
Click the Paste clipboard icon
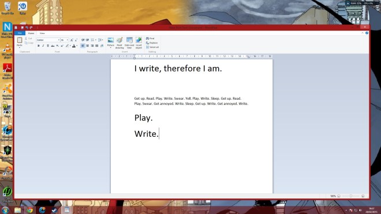(20, 40)
